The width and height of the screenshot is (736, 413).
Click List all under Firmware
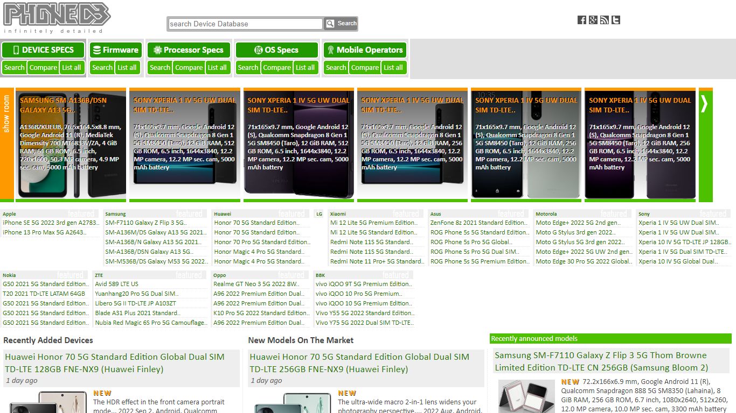[x=127, y=68]
